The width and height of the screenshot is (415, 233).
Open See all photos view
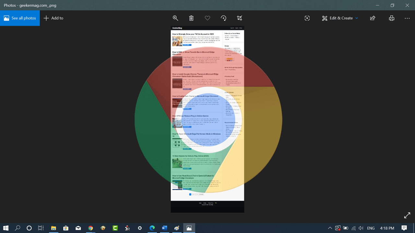tap(20, 18)
